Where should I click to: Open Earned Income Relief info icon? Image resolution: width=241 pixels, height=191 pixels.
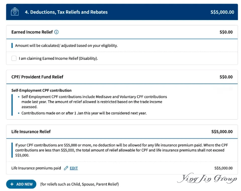(x=56, y=32)
